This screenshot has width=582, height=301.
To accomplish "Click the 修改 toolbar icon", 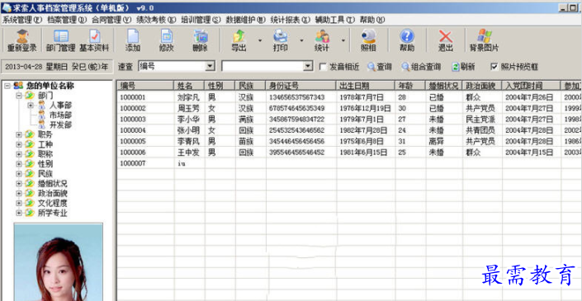I will click(166, 40).
